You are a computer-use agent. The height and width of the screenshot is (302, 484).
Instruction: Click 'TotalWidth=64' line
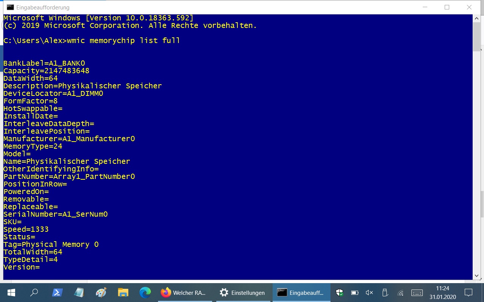(x=33, y=252)
